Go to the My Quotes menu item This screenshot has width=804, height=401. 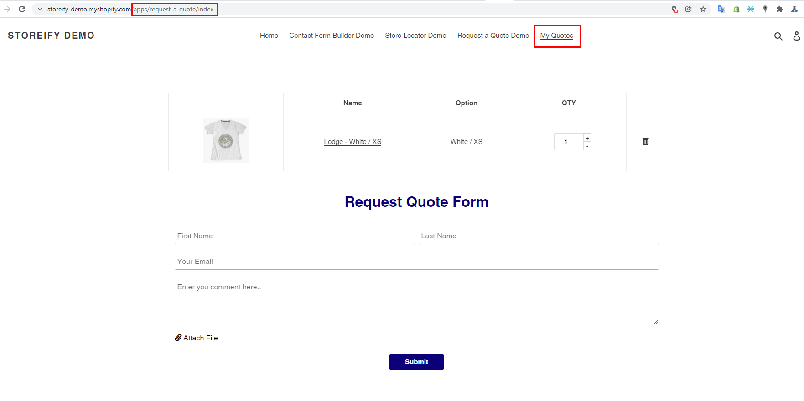556,36
